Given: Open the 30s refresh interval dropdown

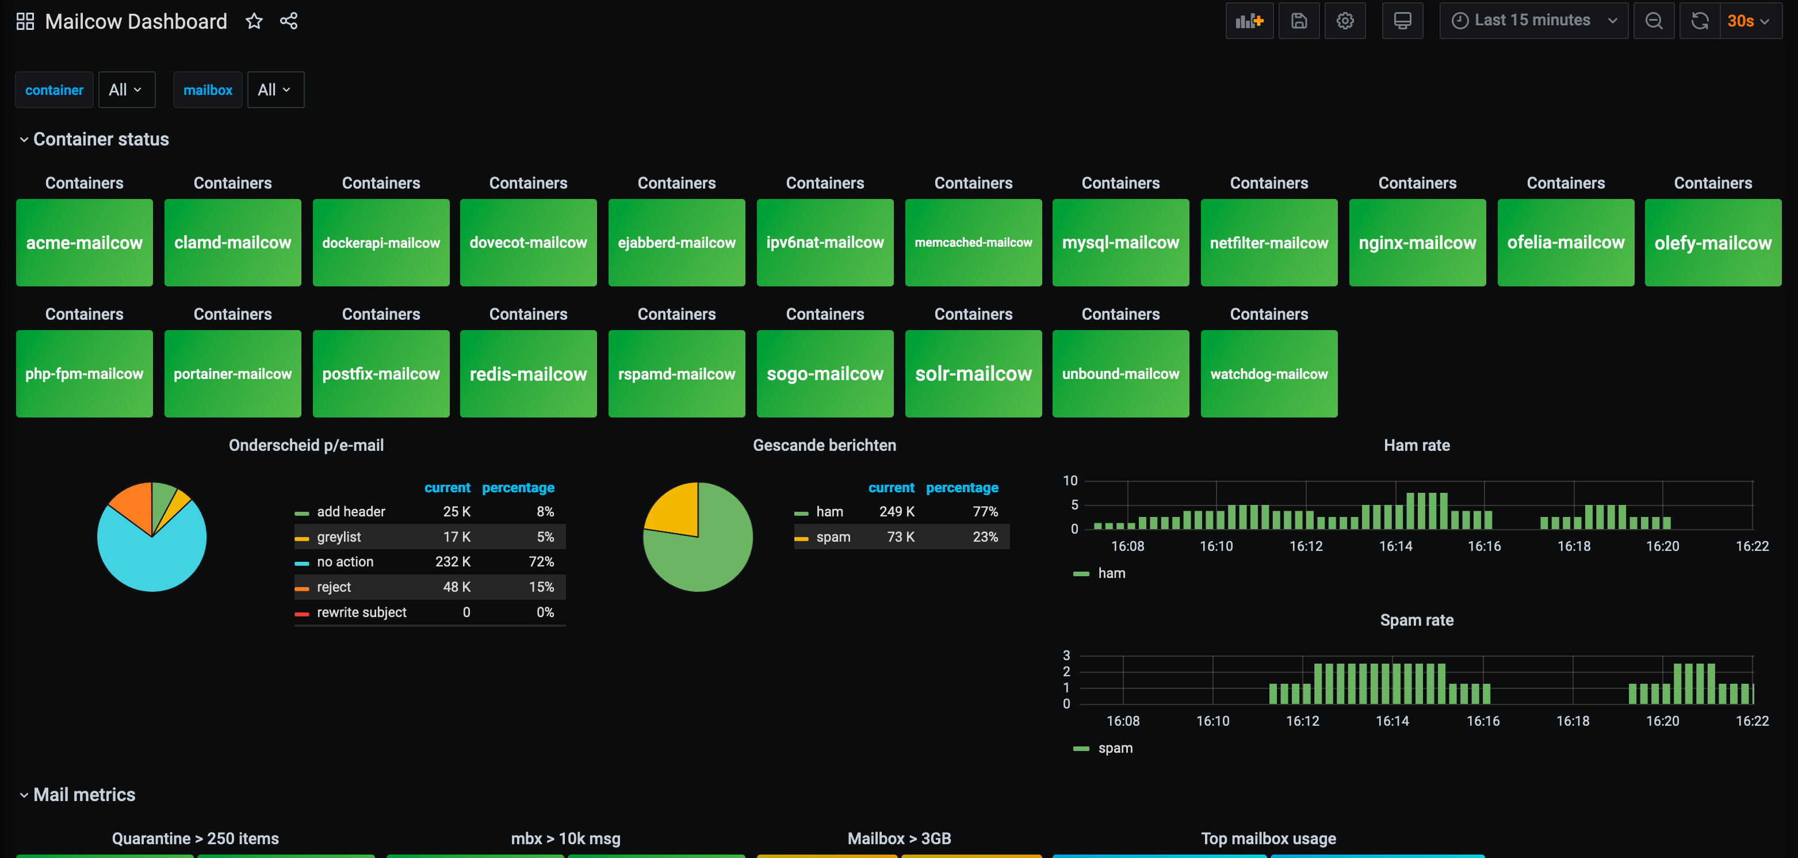Looking at the screenshot, I should [1750, 21].
